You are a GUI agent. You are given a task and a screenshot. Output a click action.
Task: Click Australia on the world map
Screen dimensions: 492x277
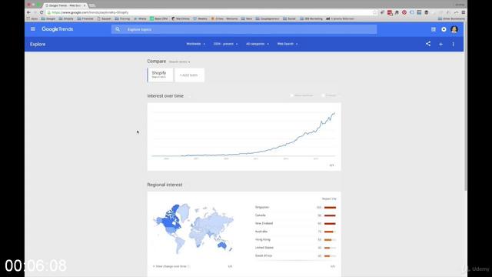click(x=222, y=245)
